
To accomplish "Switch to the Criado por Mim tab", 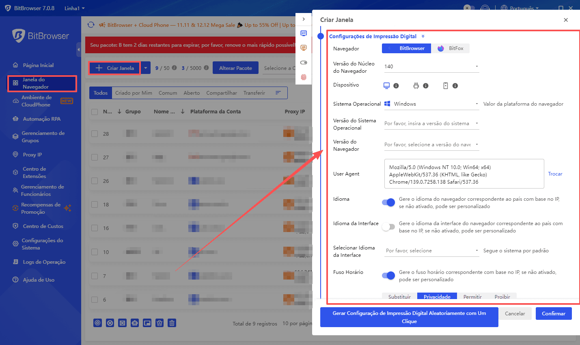I will (134, 93).
